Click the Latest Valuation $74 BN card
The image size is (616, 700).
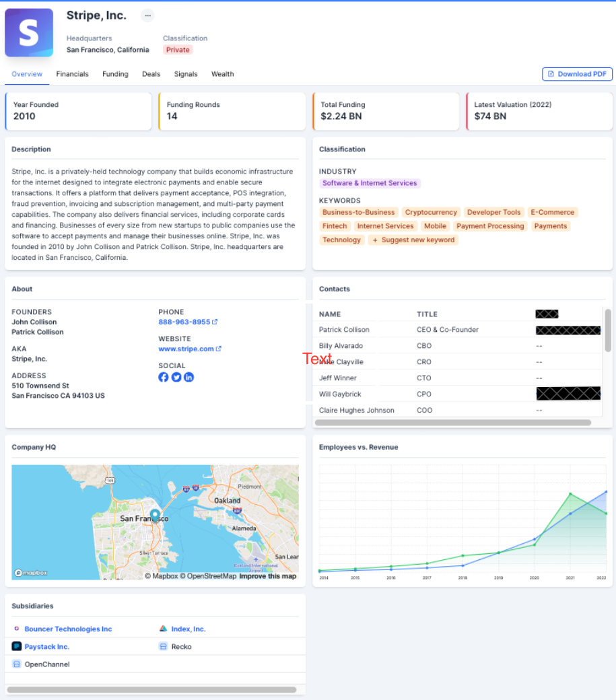[539, 112]
